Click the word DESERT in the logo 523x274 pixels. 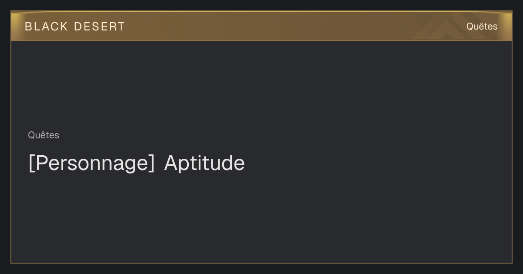pos(99,27)
